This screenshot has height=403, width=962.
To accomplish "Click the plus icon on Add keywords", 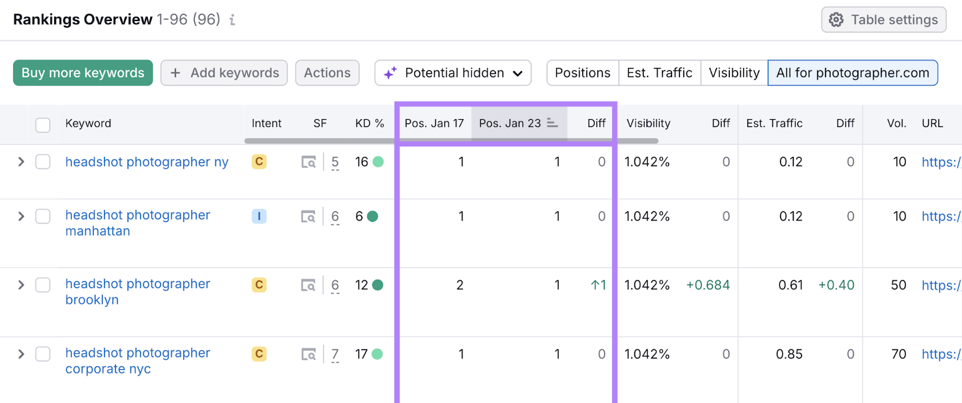I will click(176, 73).
